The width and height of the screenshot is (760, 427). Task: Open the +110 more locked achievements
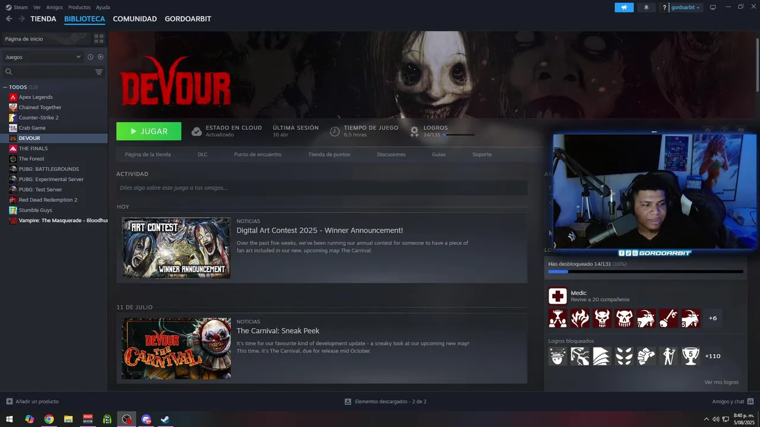712,356
